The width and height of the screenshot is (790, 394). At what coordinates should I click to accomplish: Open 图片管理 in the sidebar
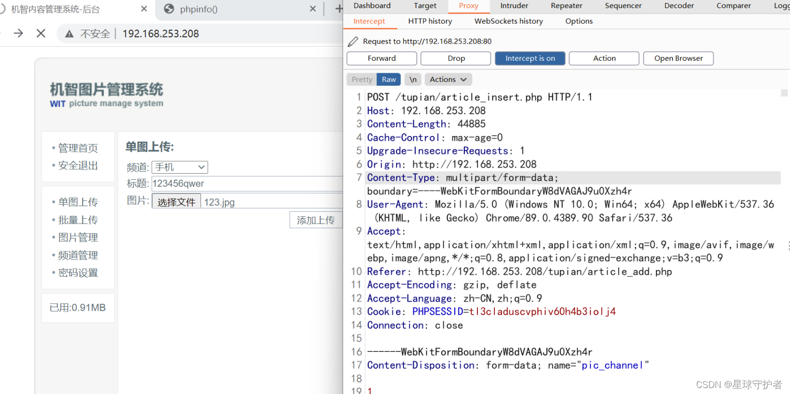[78, 237]
